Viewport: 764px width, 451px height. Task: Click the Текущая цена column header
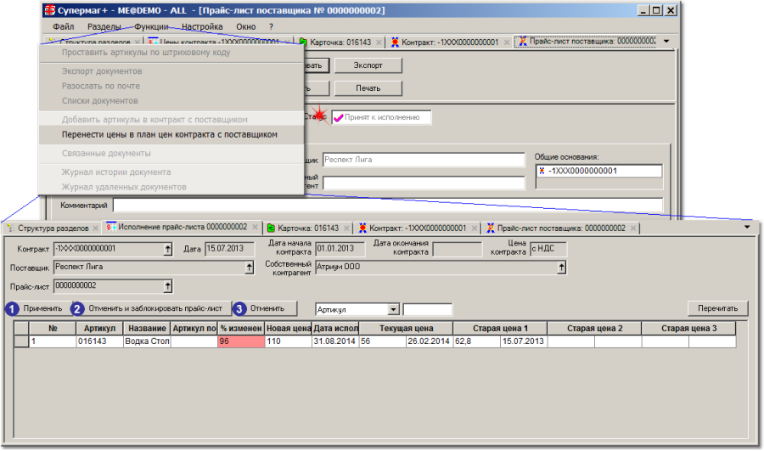pos(407,329)
